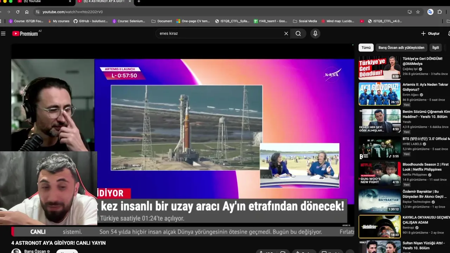This screenshot has height=253, width=450.
Task: Click the Çağdaş Işıl channel name
Action: coord(410,69)
